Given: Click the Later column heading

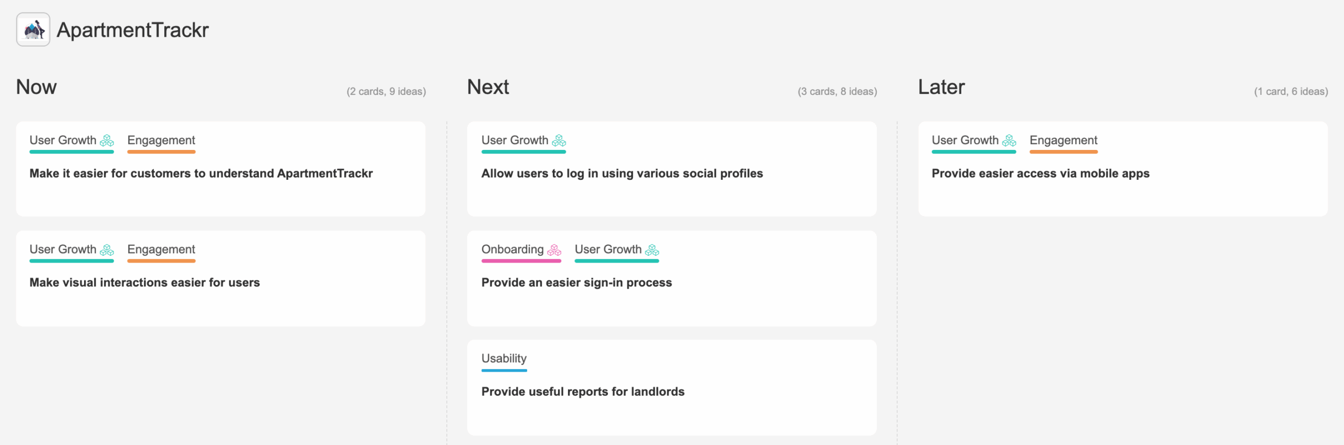Looking at the screenshot, I should pos(941,87).
